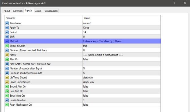
Task: Click the boolean icon beside Sound Alert On
Action: (7, 87)
